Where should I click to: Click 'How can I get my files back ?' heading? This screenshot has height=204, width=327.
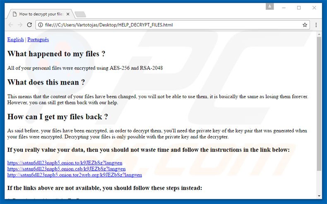[58, 117]
